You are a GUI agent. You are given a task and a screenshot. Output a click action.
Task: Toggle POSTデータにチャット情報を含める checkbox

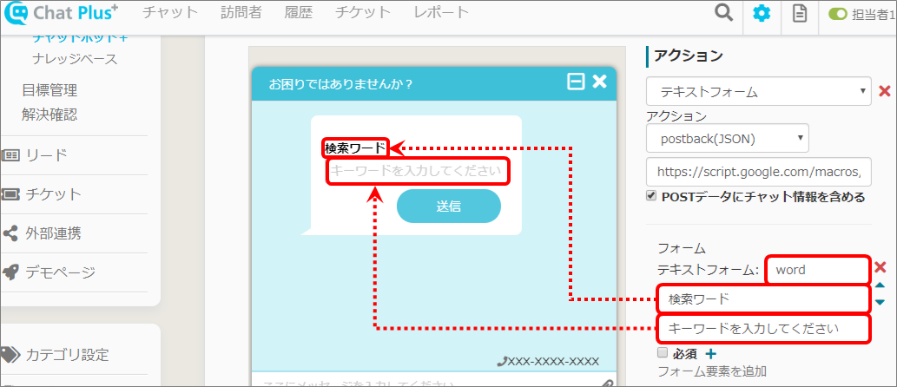(651, 196)
